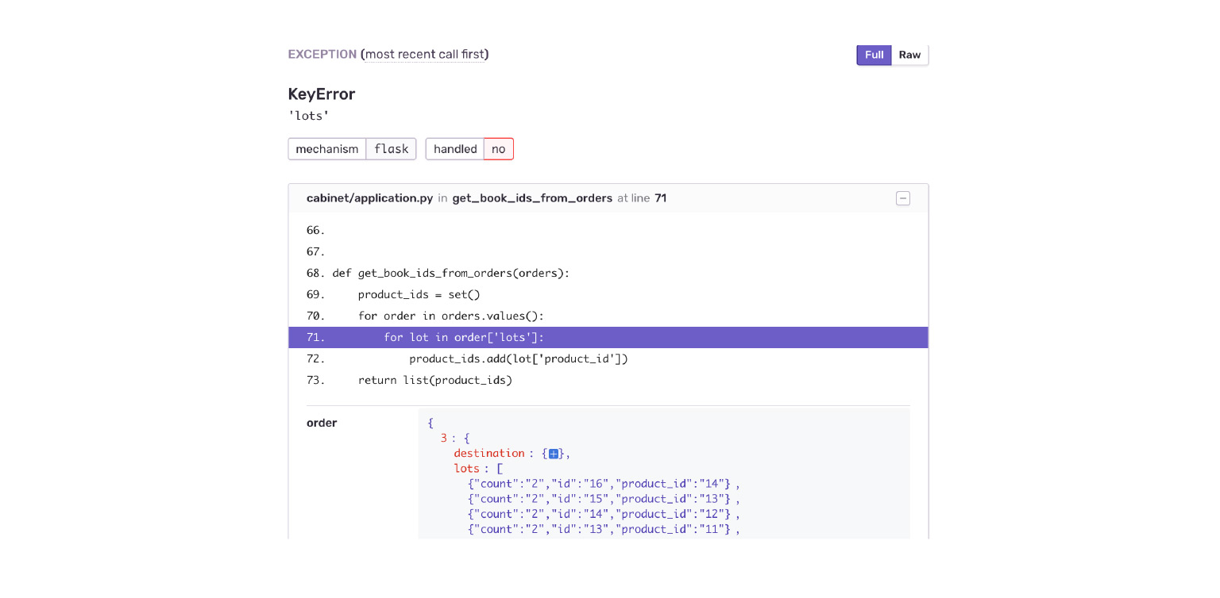Select code line 73 return statement

tap(608, 381)
